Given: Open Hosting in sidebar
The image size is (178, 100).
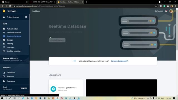Looking at the screenshot, I should click(x=10, y=44).
